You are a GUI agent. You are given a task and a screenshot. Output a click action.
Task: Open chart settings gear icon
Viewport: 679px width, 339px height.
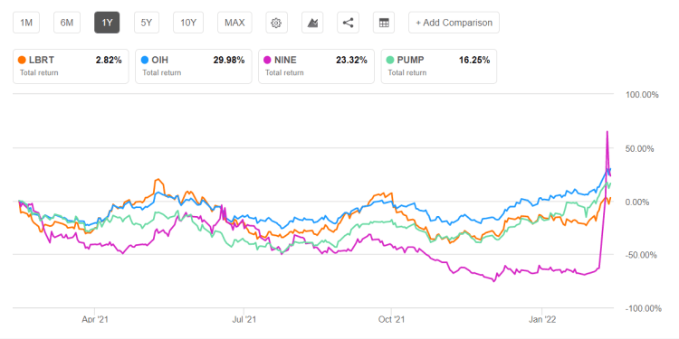pyautogui.click(x=276, y=23)
